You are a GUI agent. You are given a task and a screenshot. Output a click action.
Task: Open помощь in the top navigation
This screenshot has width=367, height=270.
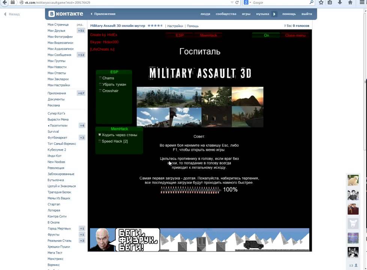tap(289, 14)
